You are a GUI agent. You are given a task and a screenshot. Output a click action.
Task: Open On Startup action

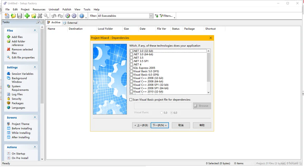pyautogui.click(x=18, y=154)
